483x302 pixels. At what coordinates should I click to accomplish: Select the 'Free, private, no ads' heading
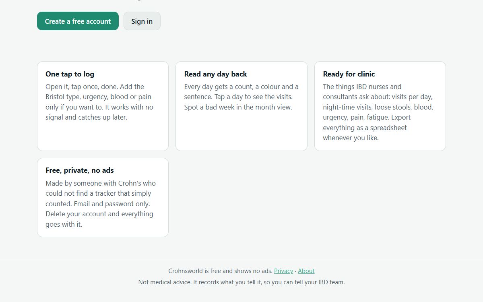(80, 170)
